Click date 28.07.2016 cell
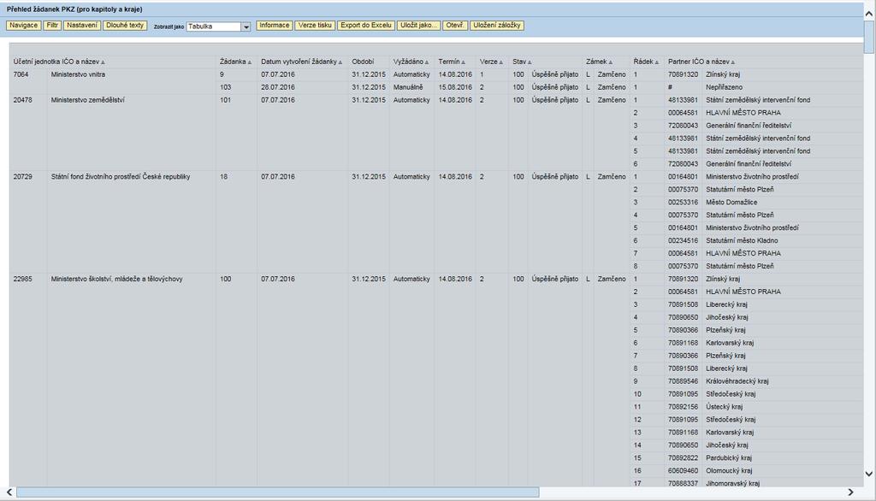The width and height of the screenshot is (876, 501). (x=278, y=87)
